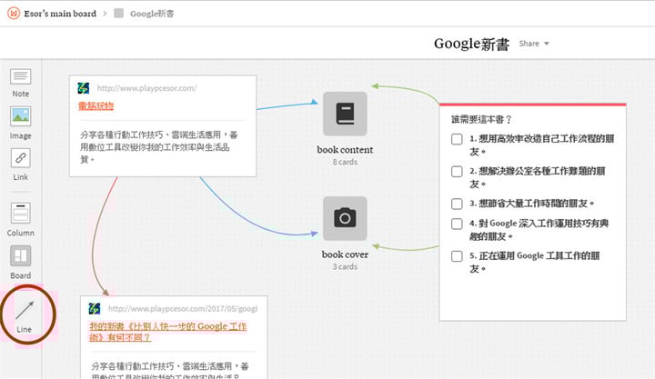The height and width of the screenshot is (379, 655).
Task: Click the '8 cards' count text
Action: coord(345,162)
